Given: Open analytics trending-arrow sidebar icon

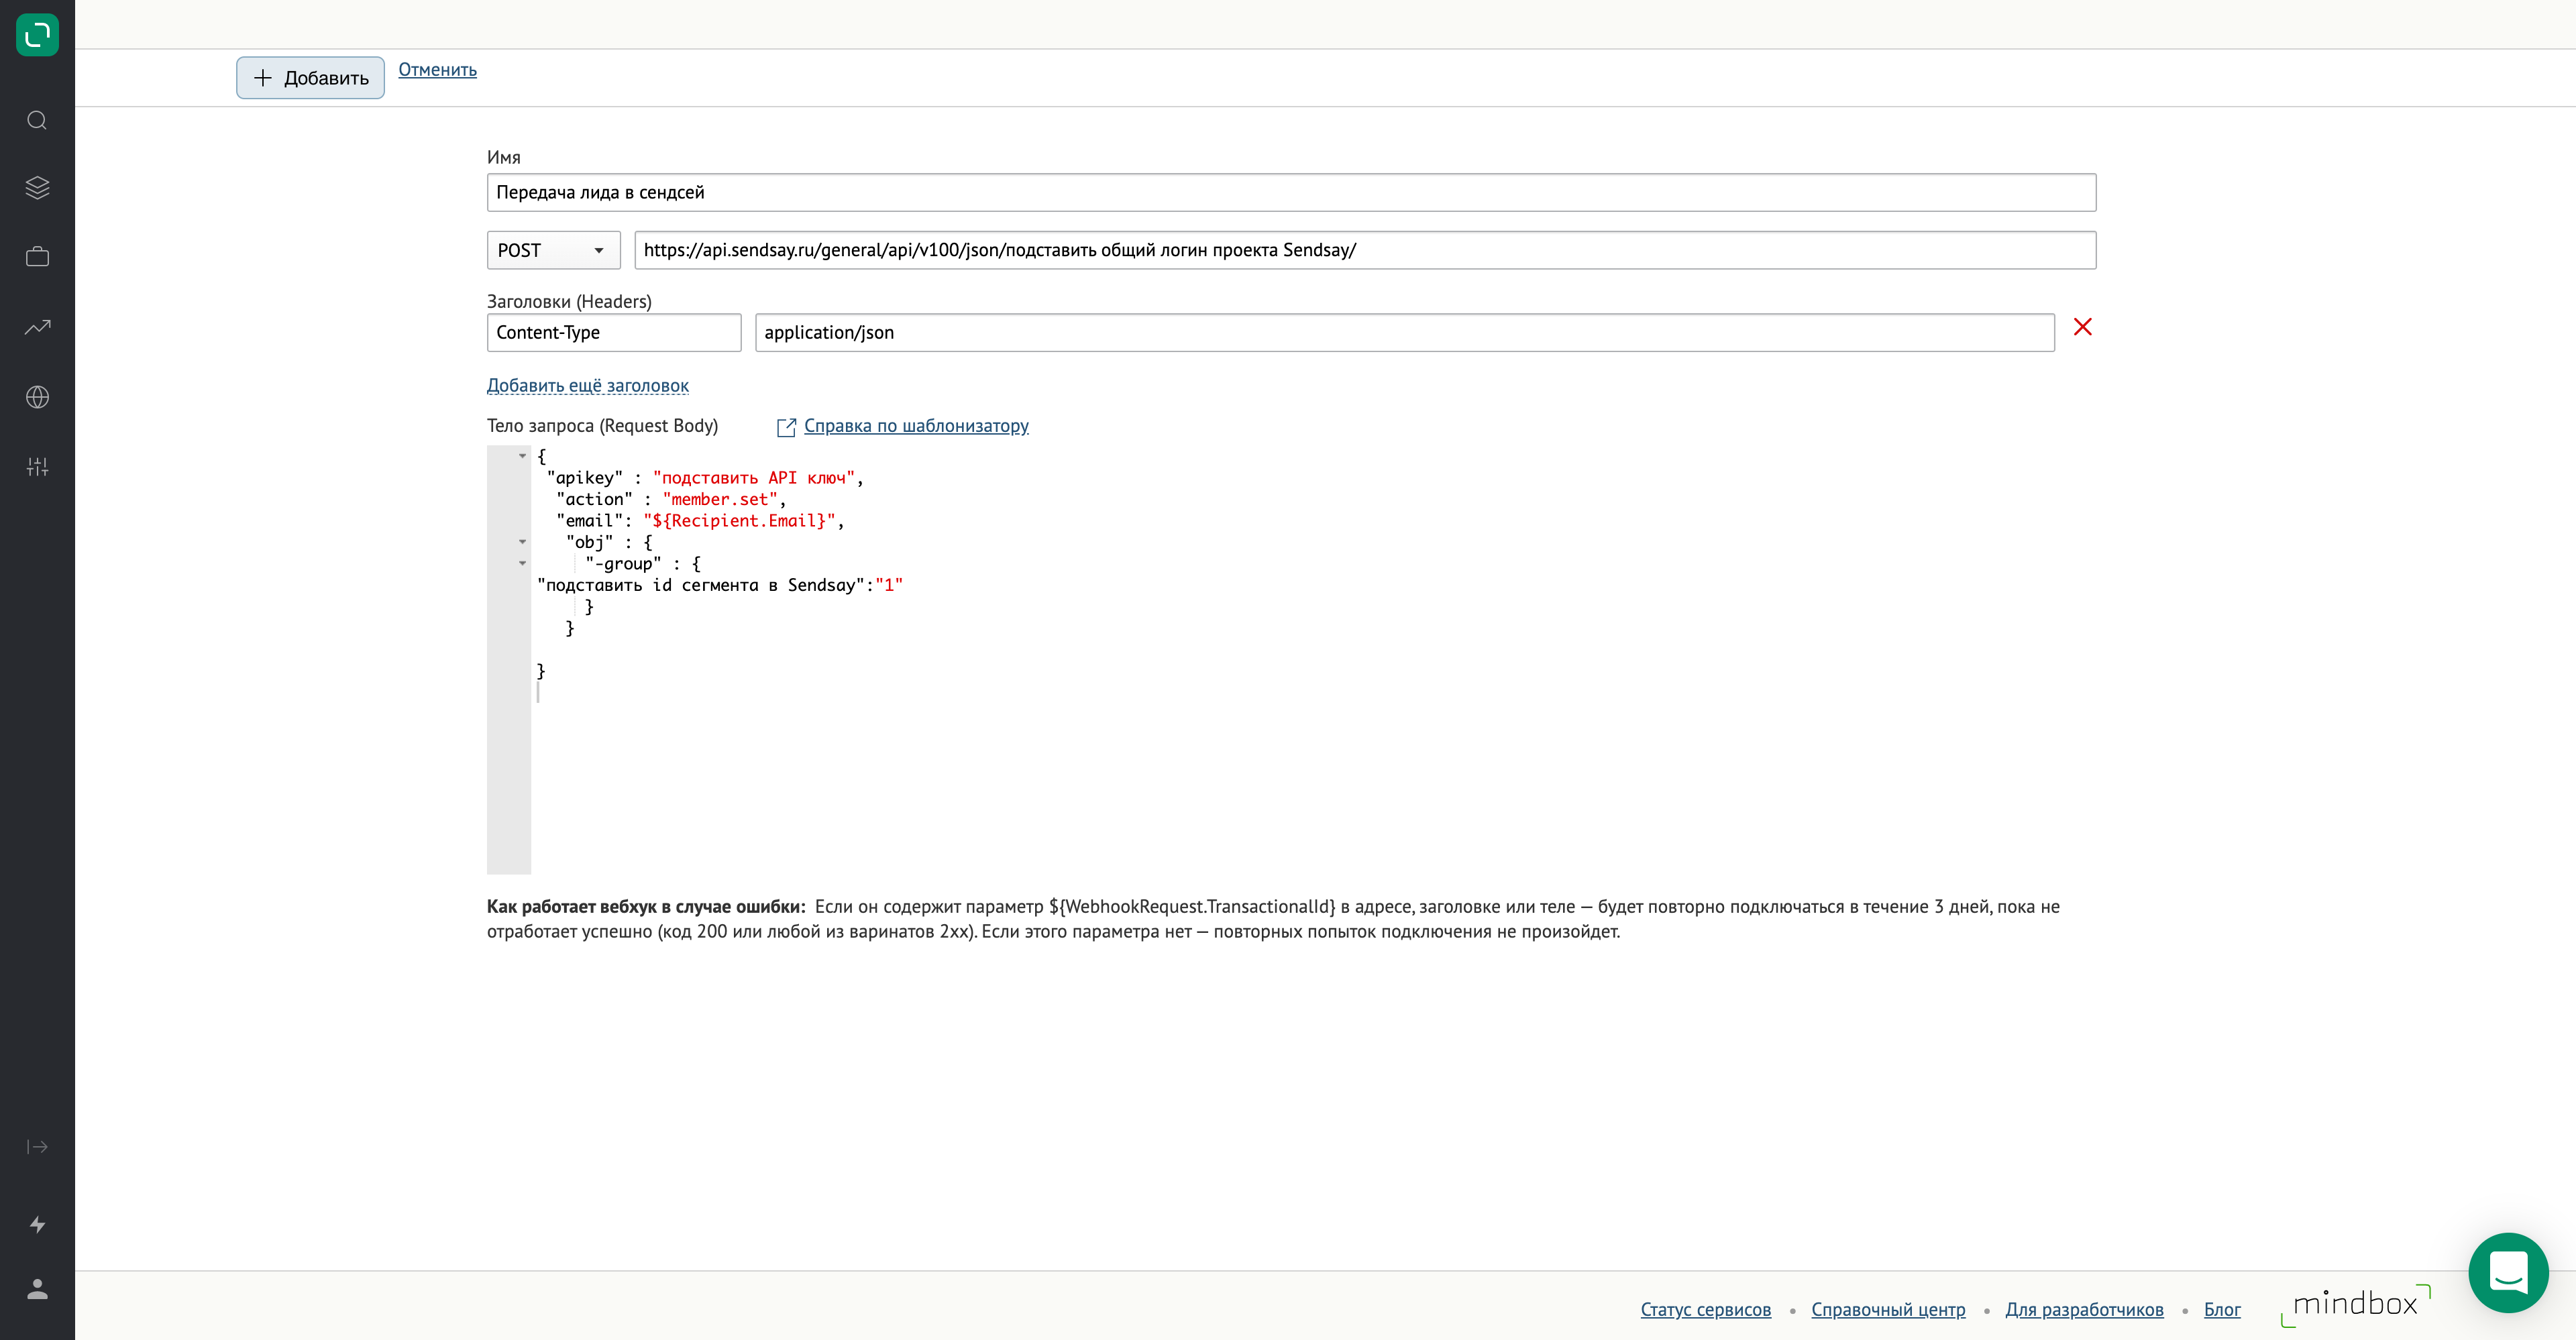Looking at the screenshot, I should click(37, 327).
